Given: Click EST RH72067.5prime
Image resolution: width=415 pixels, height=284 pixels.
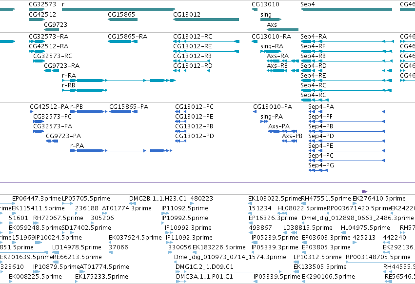Looking at the screenshot, I should [58, 218].
